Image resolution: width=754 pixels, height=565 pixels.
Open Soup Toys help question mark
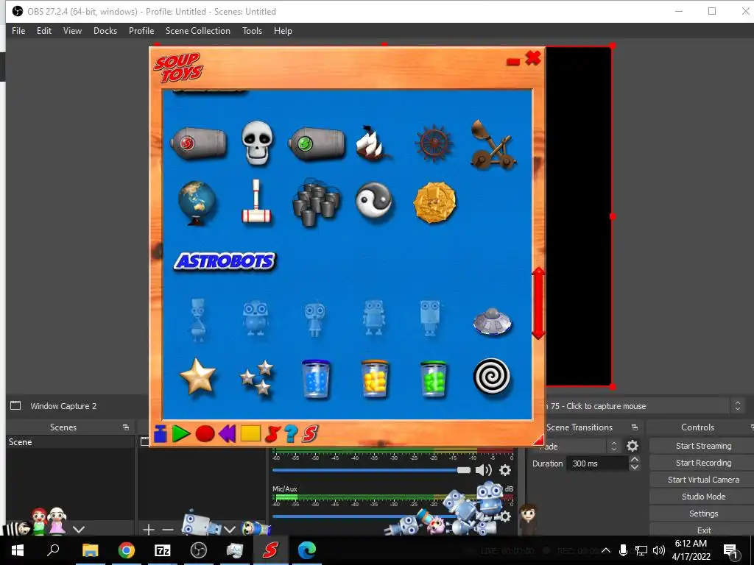[x=291, y=433]
